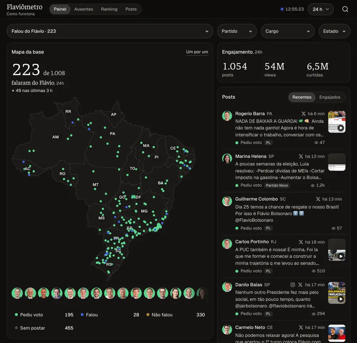The width and height of the screenshot is (357, 343).
Task: Click Carmelo Neto's avatar
Action: (x=227, y=330)
